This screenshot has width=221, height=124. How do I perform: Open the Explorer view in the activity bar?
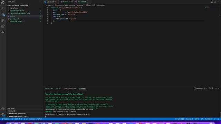pyautogui.click(x=3, y=2)
